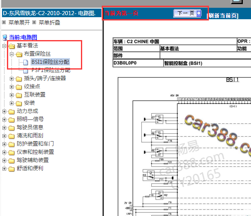Image resolution: width=251 pixels, height=216 pixels.
Task: Click the 照明—信号 folder icon
Action: click(x=11, y=119)
